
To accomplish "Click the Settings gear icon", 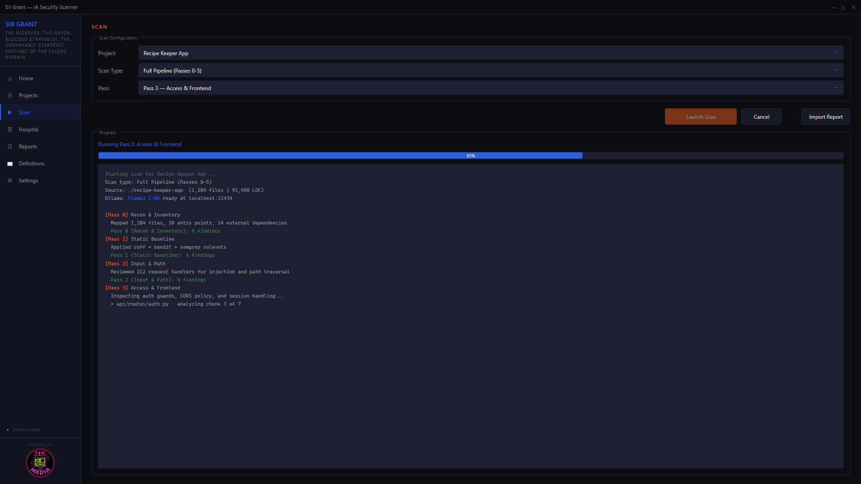I will [10, 181].
